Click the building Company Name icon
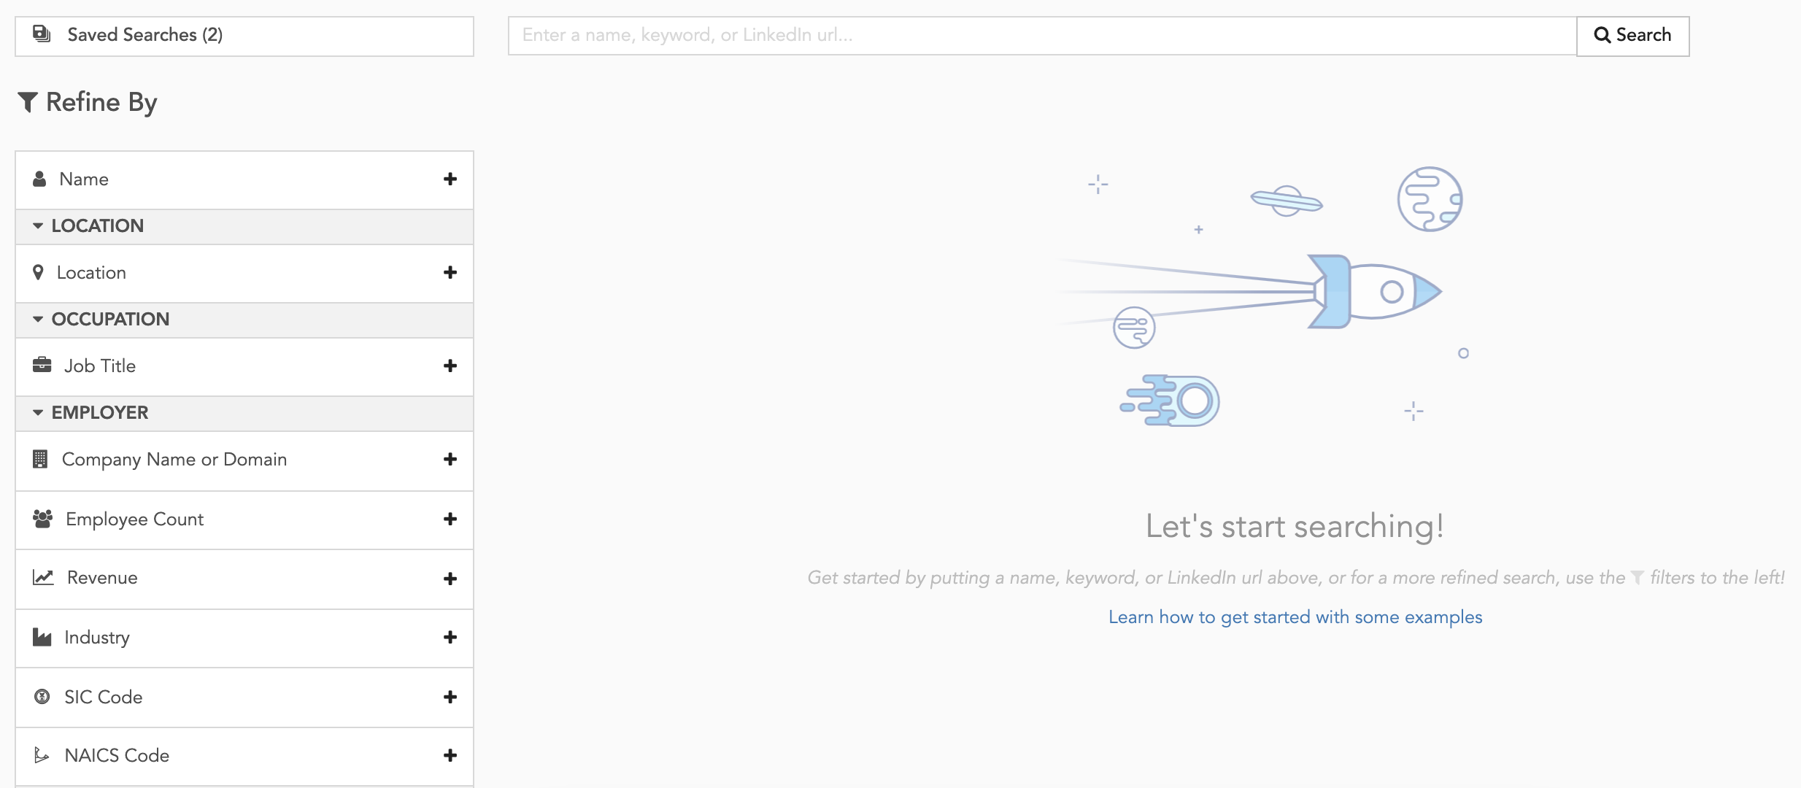The image size is (1801, 788). click(40, 459)
